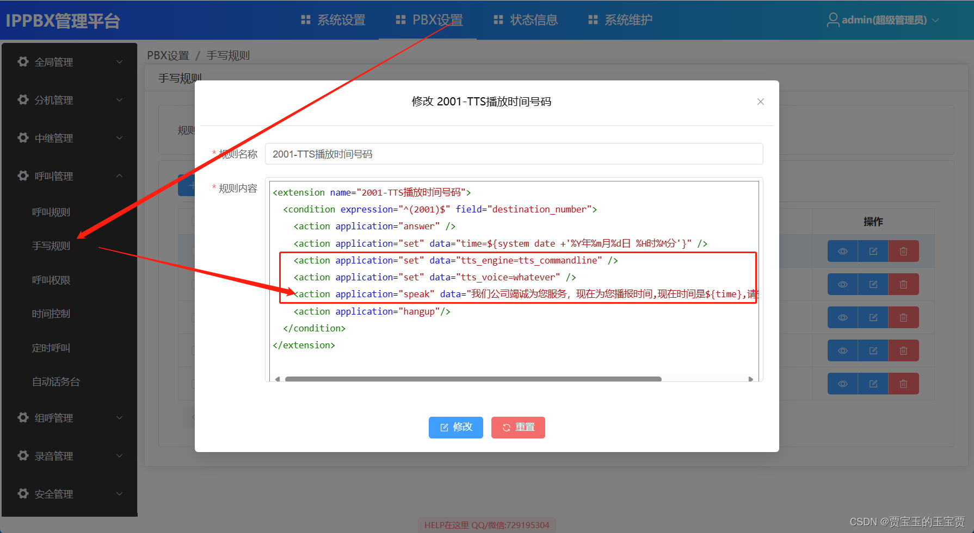Edit rule in fourth table row
The image size is (974, 533).
point(873,350)
